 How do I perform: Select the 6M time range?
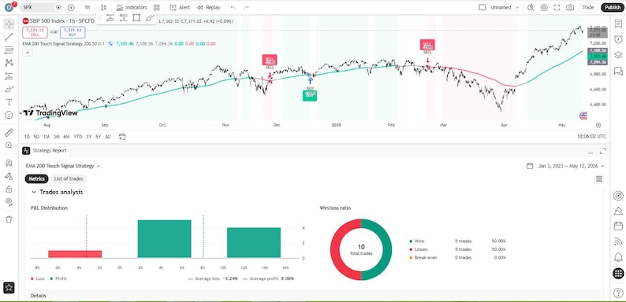(66, 137)
